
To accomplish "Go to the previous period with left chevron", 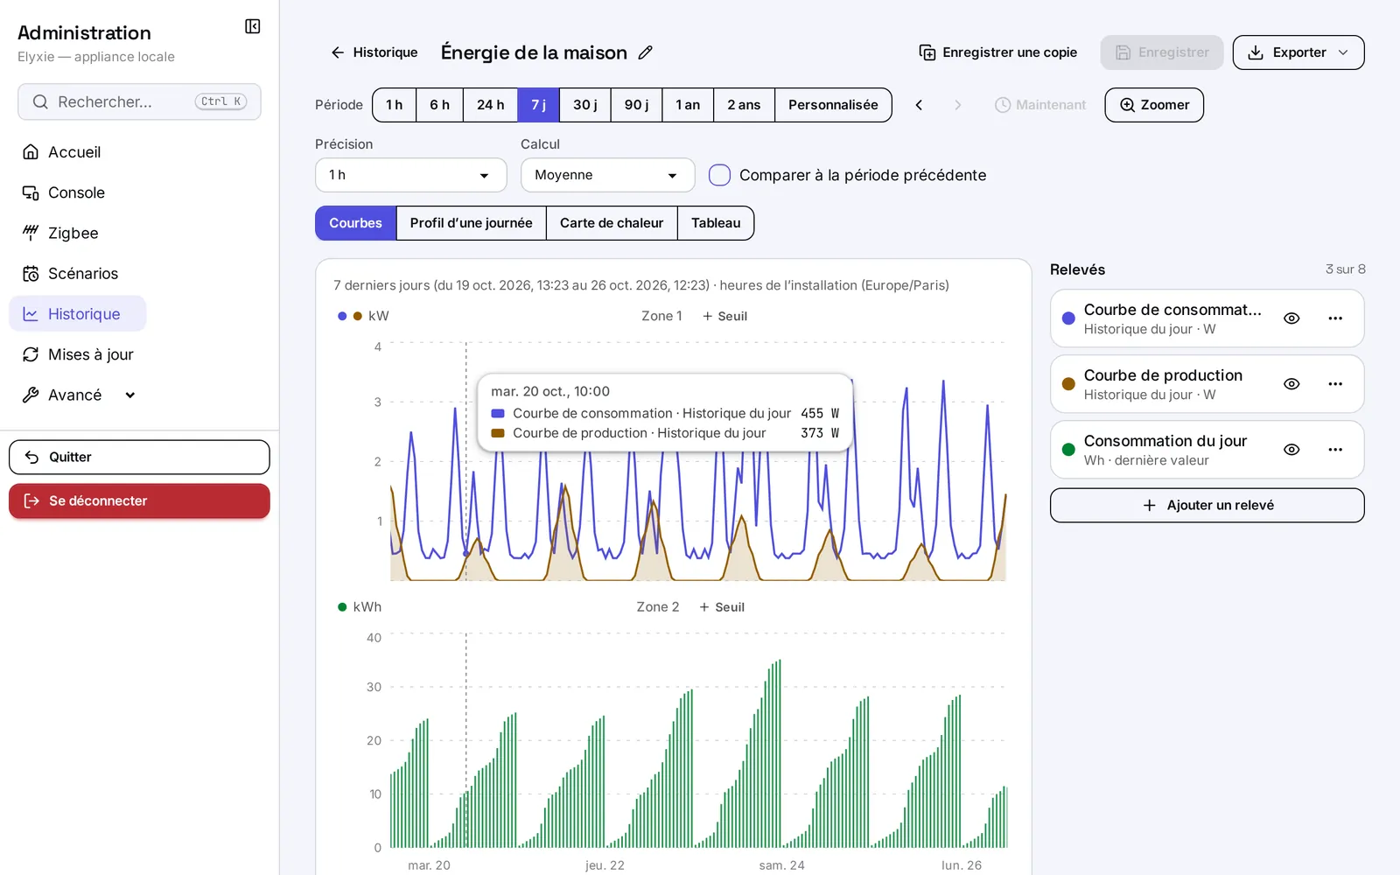I will pyautogui.click(x=919, y=105).
